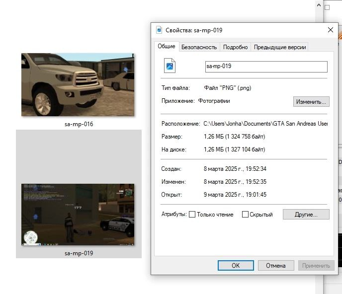
Task: Click Изменить... to change the default app
Action: point(311,102)
